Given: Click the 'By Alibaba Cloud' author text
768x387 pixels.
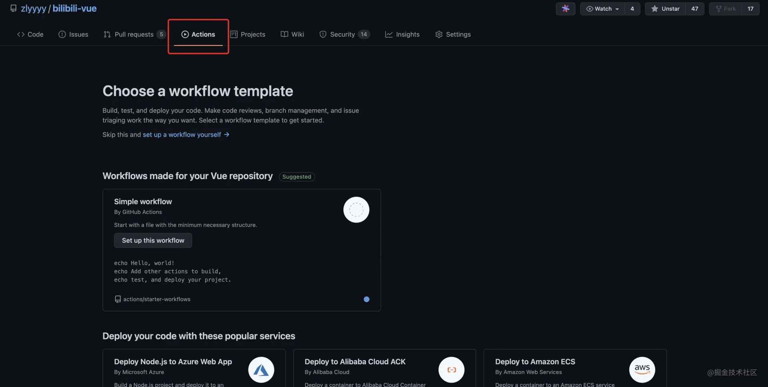Looking at the screenshot, I should tap(327, 372).
